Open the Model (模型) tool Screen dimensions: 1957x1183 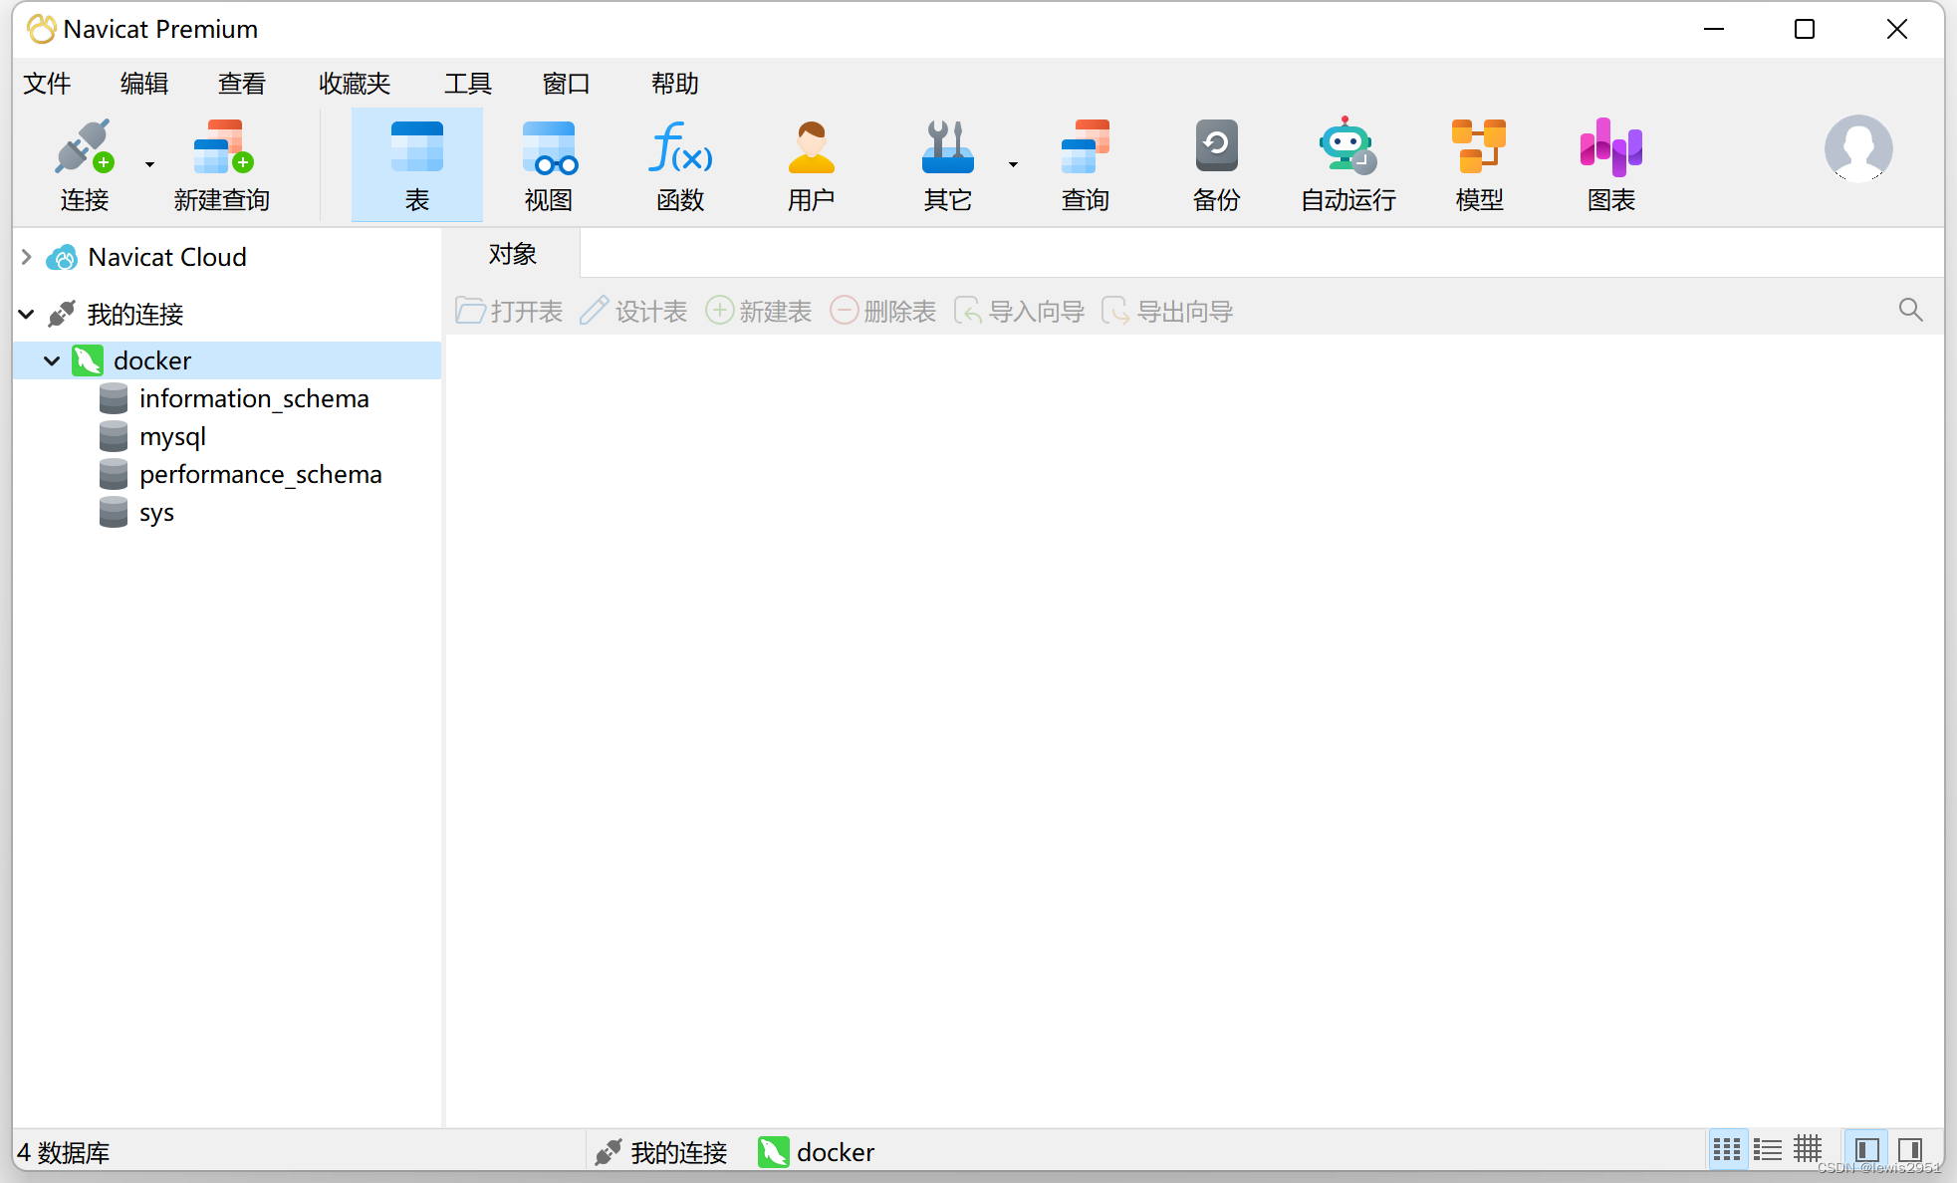[x=1478, y=164]
